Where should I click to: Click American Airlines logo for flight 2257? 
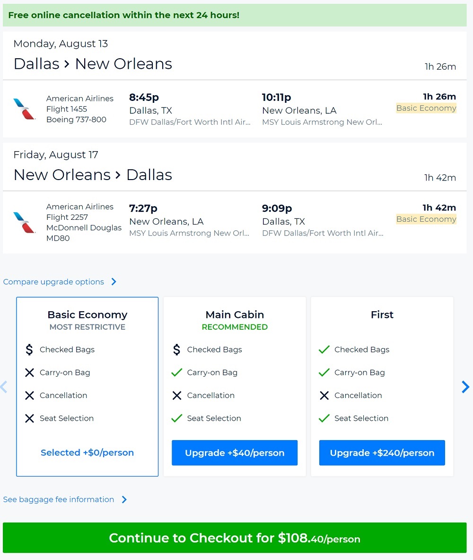point(25,222)
